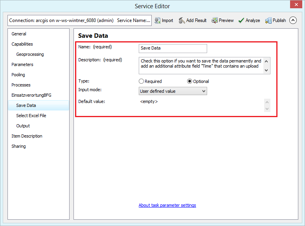305x226 pixels.
Task: Close the Service Editor window
Action: tap(296, 4)
